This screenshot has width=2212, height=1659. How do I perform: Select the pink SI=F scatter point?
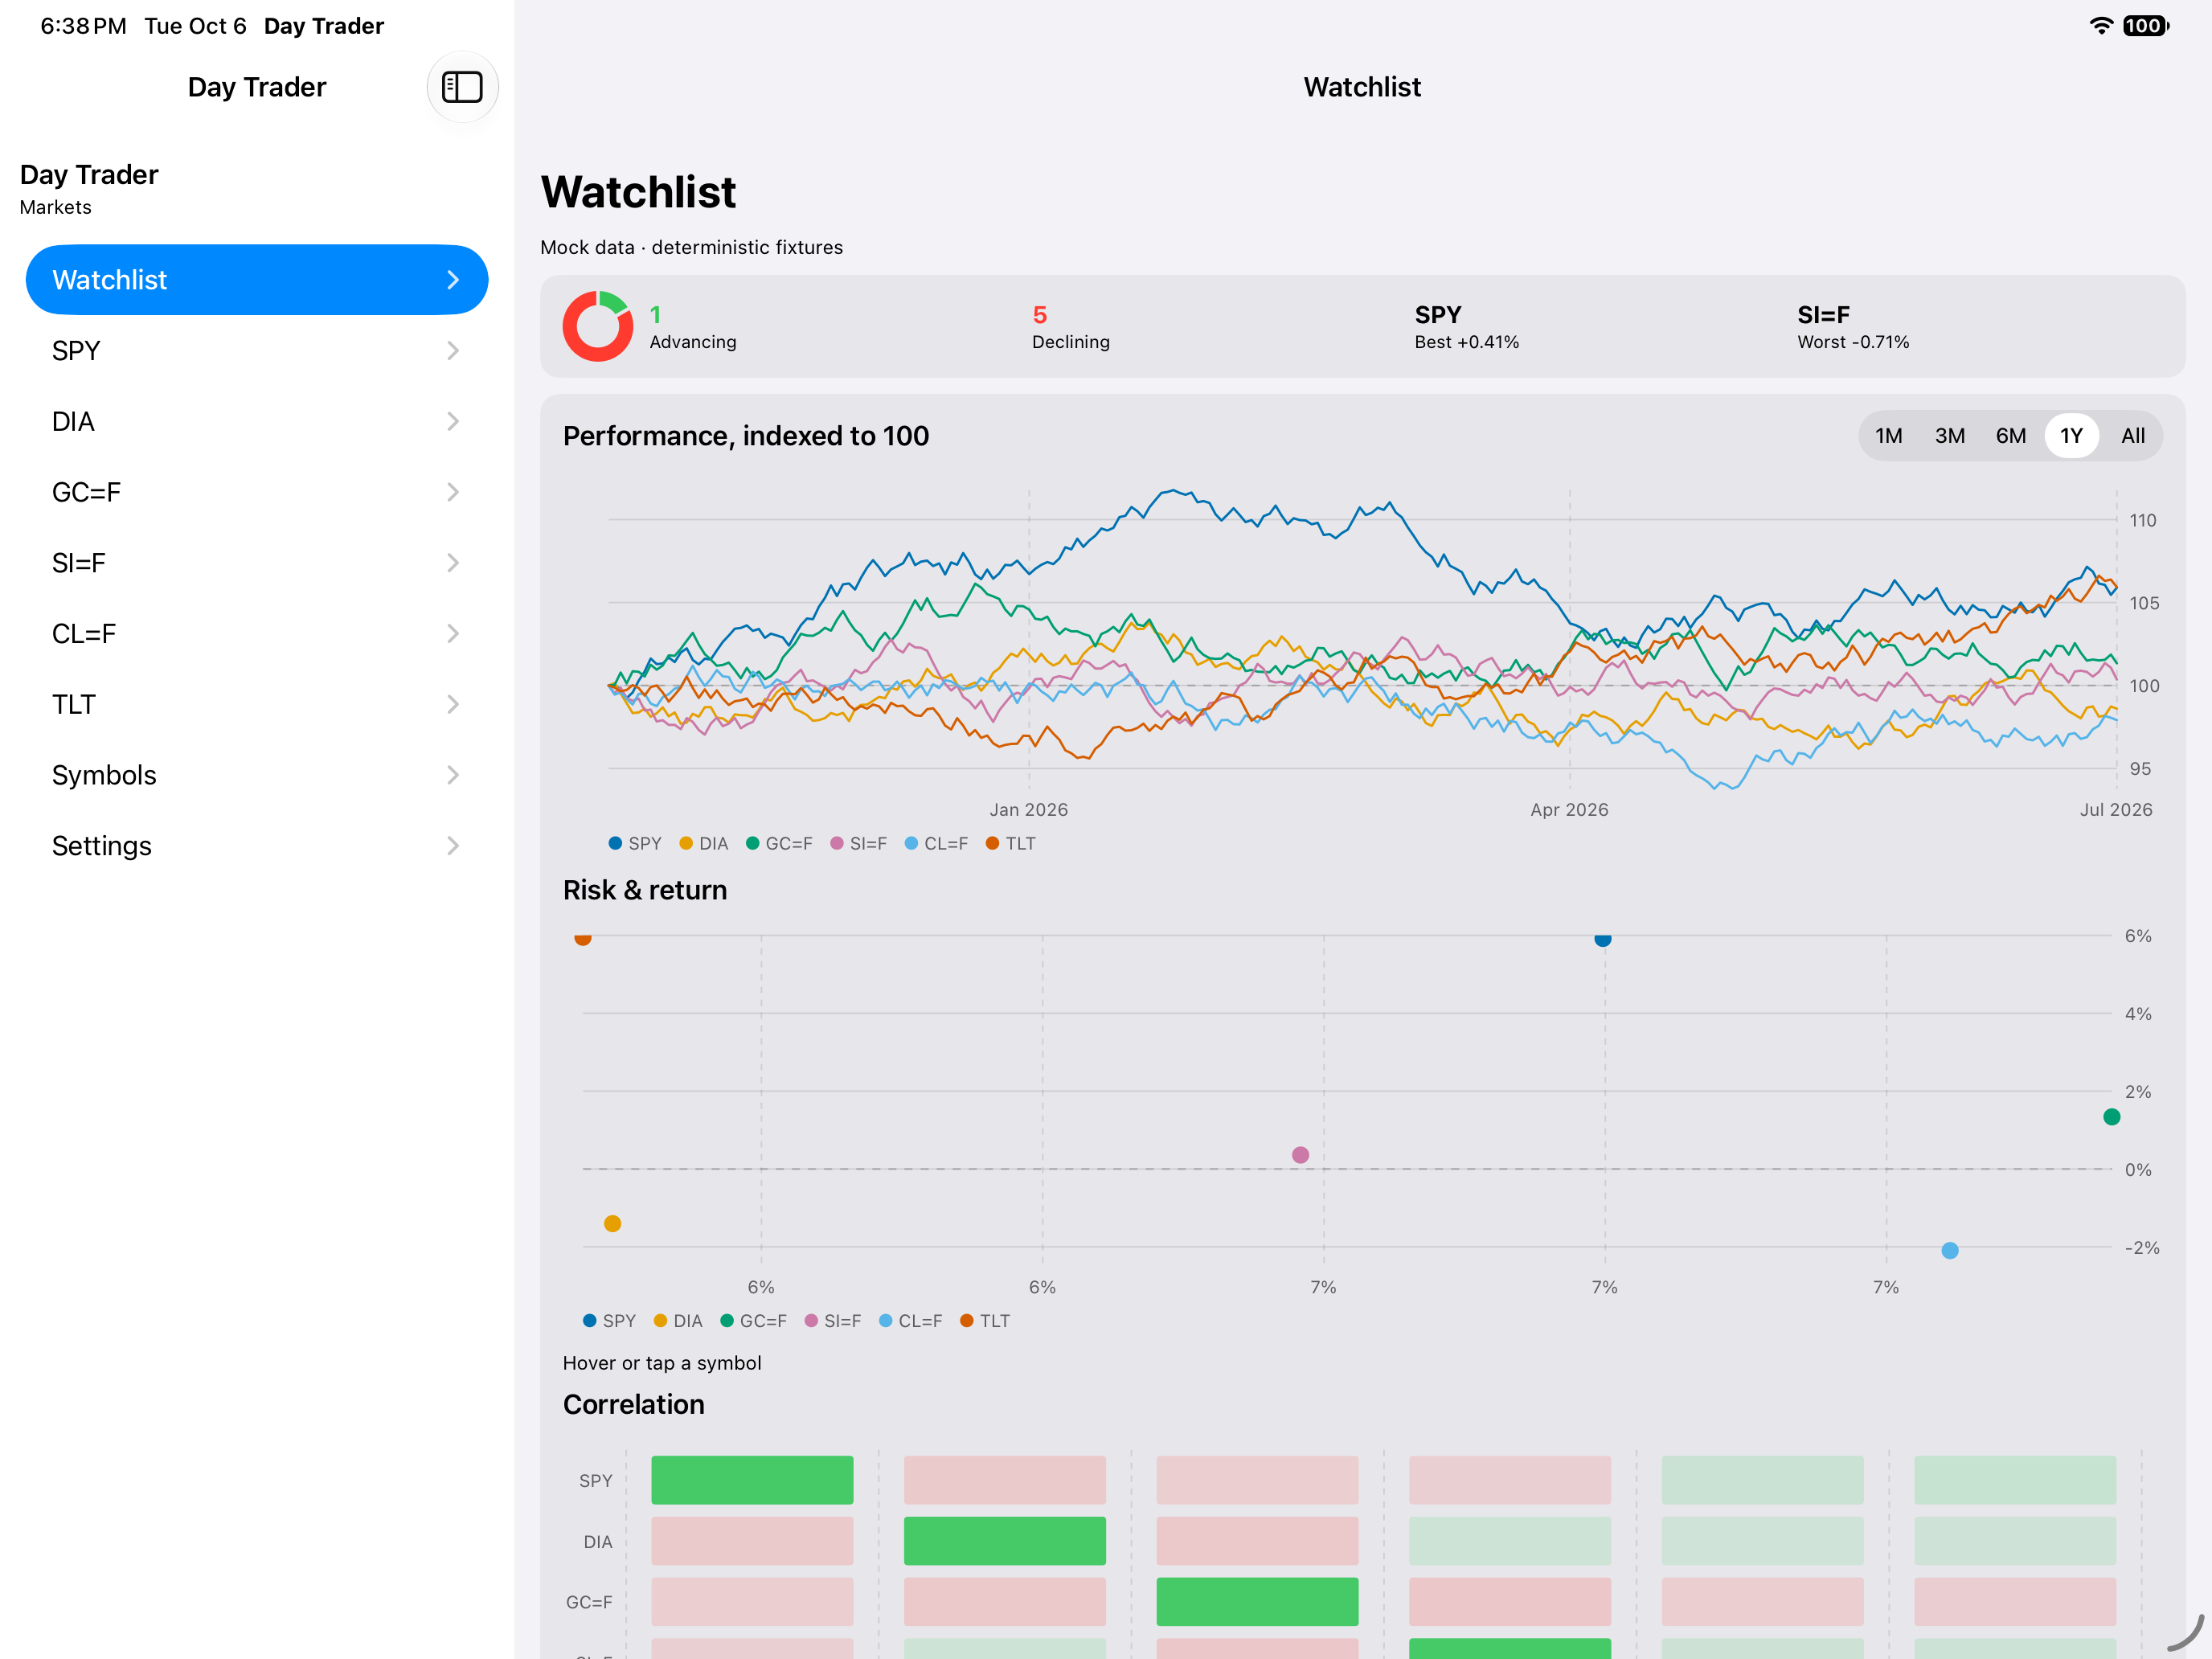[1300, 1155]
